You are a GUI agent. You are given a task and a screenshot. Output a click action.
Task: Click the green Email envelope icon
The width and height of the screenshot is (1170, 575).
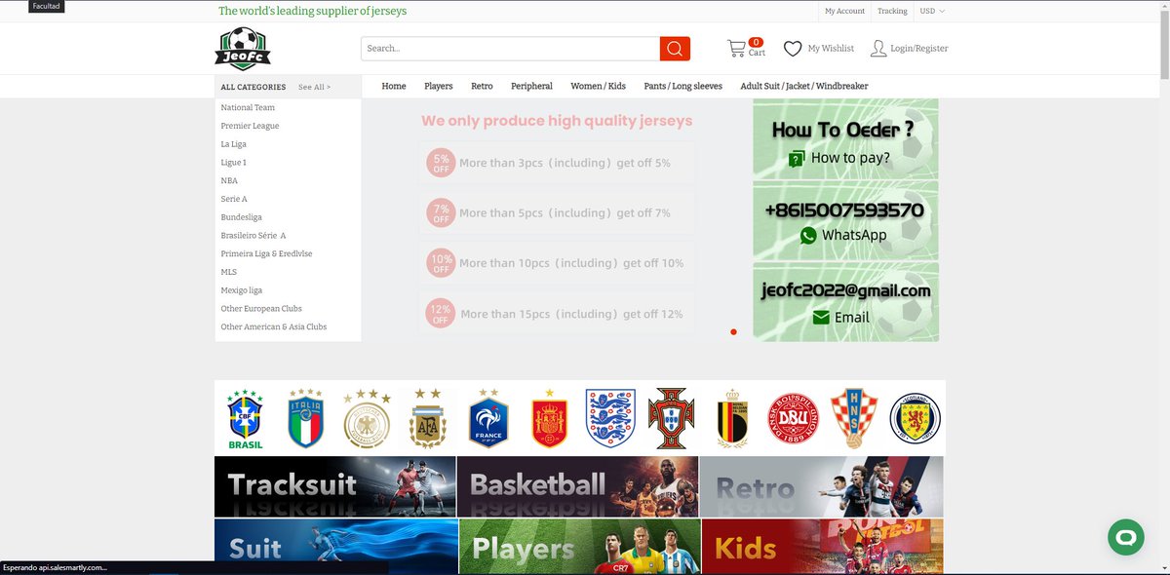coord(821,317)
